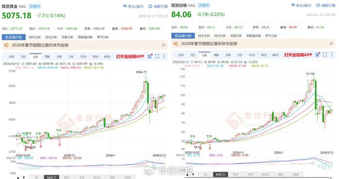Select the 日K tab on the silver chart
339x179 pixels.
point(204,55)
